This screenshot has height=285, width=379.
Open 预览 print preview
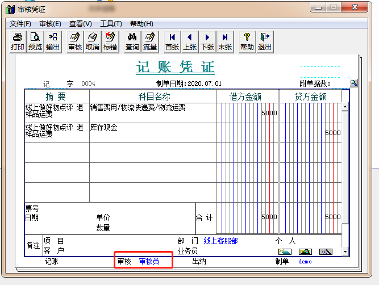[x=35, y=41]
